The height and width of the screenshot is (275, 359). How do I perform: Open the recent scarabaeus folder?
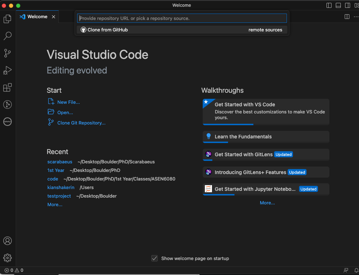coord(60,162)
